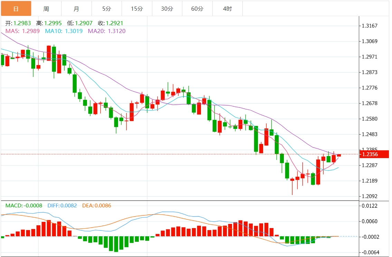
Task: Open the 15分 timeframe tab
Action: point(137,9)
